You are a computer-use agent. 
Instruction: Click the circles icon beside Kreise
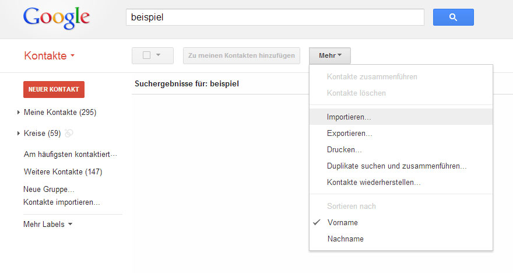point(69,134)
